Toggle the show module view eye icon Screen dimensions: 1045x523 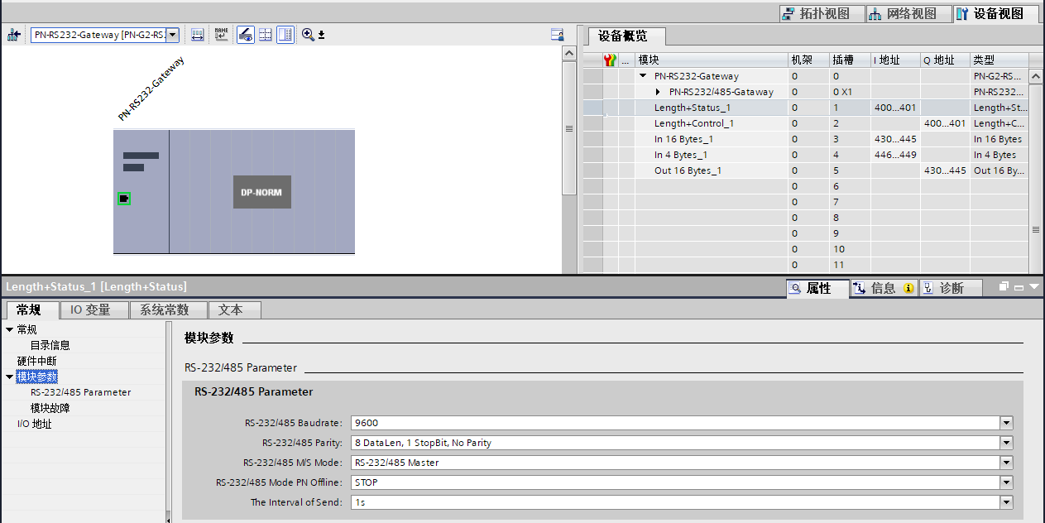pyautogui.click(x=246, y=35)
